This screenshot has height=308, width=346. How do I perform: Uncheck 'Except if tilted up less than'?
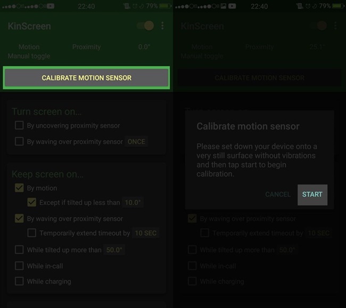[x=32, y=202]
